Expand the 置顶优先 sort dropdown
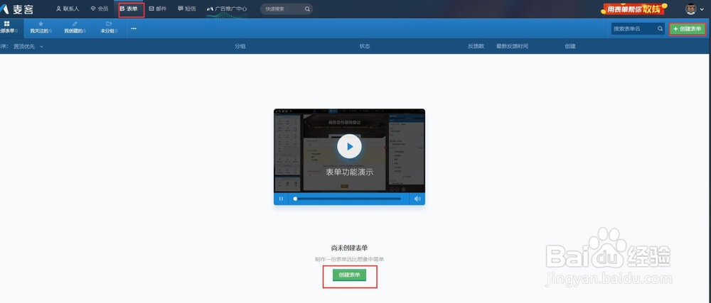This screenshot has height=303, width=711. (28, 46)
